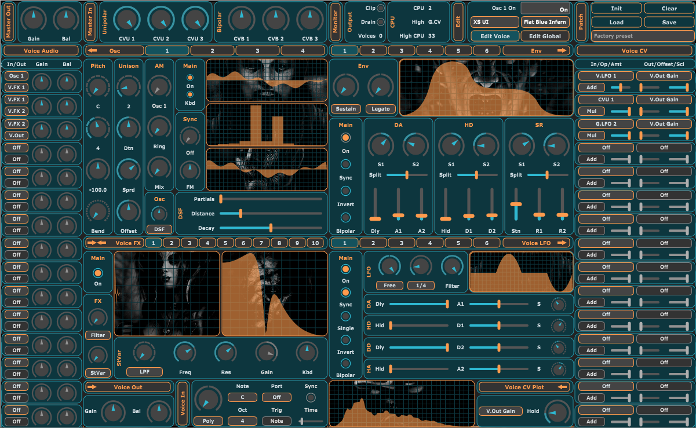Viewport: 696px width, 428px height.
Task: Select Env tab 4
Action: [430, 50]
